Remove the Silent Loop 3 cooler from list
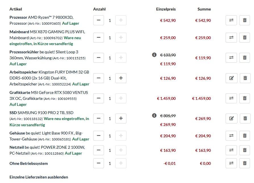The height and width of the screenshot is (183, 254). click(x=245, y=58)
